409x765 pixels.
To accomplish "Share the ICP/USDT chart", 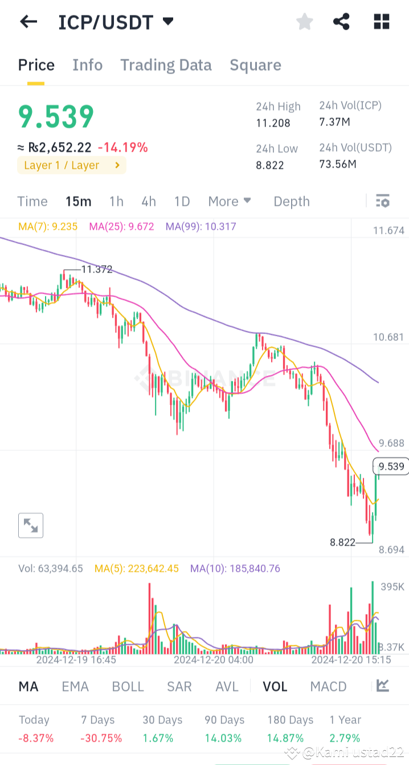I will click(341, 22).
